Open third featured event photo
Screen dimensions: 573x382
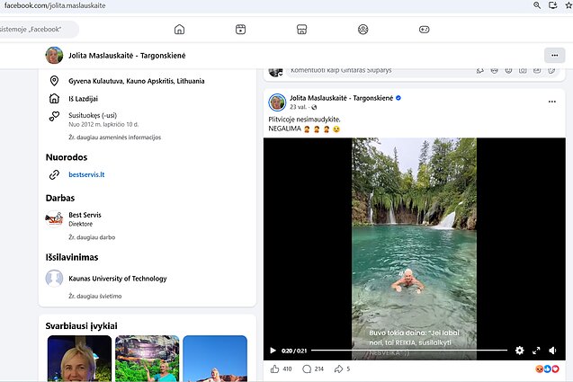[215, 359]
